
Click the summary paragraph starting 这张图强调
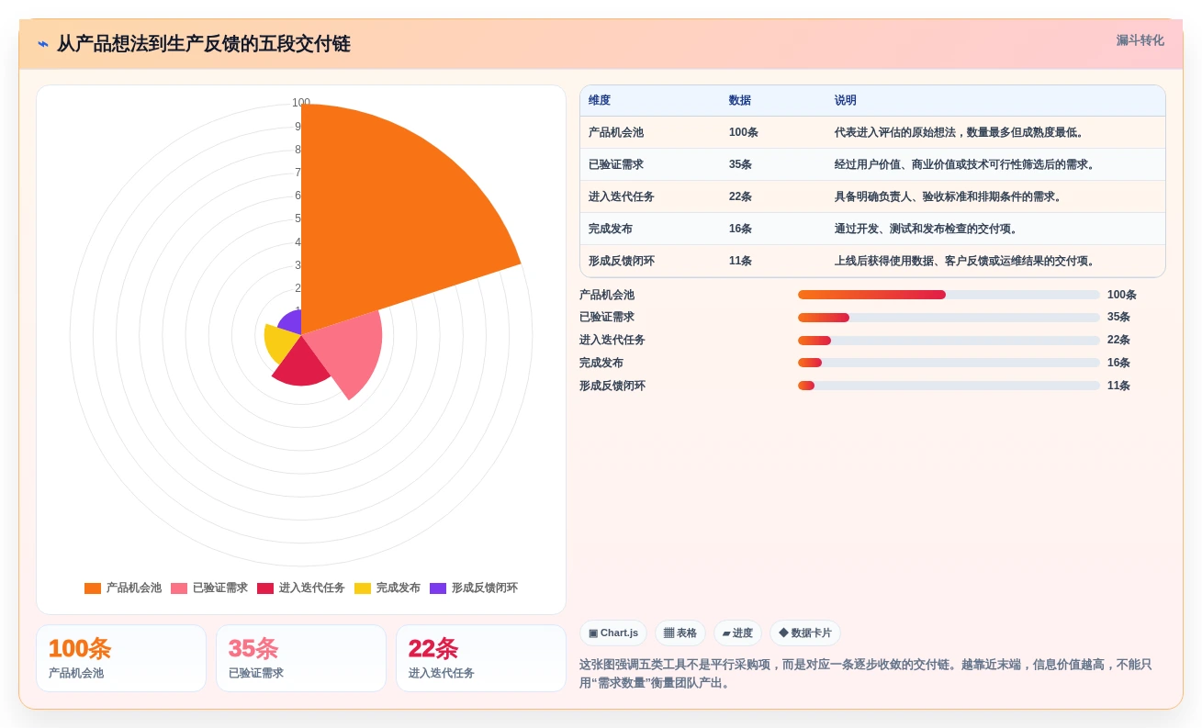(x=866, y=673)
